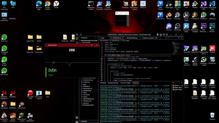Open the Recycle Bin on the desktop

pos(212,116)
